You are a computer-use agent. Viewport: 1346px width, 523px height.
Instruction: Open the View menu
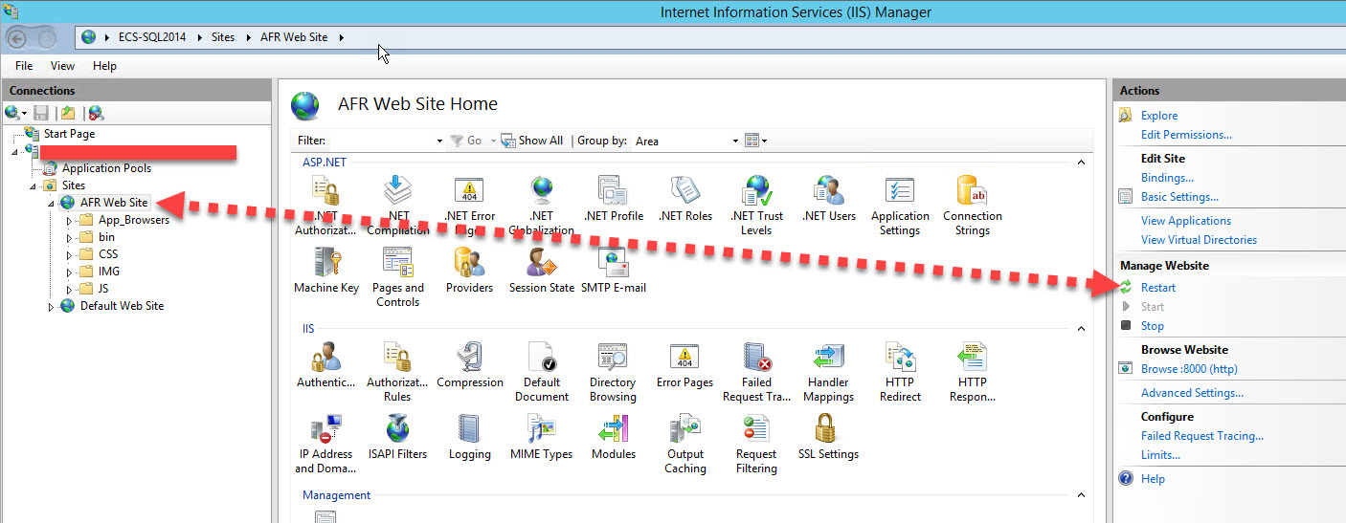tap(62, 66)
